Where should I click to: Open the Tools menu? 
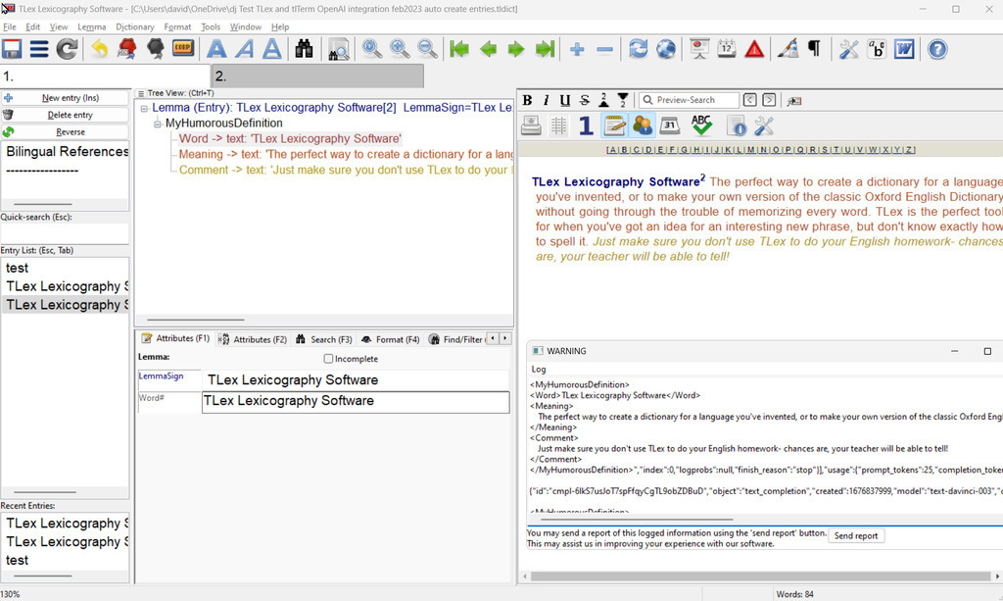(211, 26)
